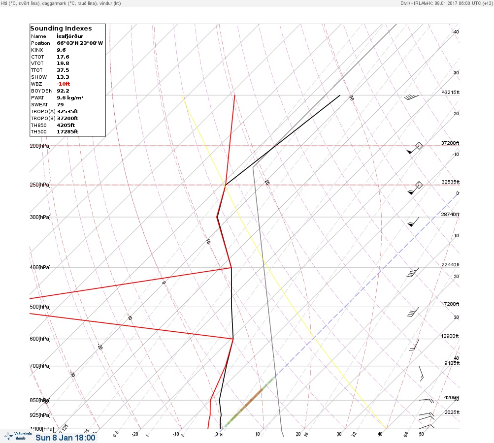Click the header legend starting with Hiti (°C
The width and height of the screenshot is (494, 443).
tap(61, 3)
